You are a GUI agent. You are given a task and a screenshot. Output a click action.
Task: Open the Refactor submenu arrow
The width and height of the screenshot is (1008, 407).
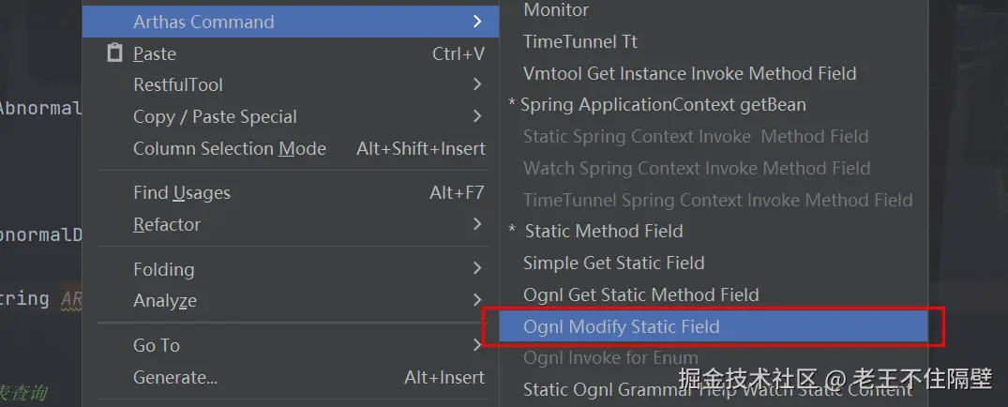[x=477, y=224]
